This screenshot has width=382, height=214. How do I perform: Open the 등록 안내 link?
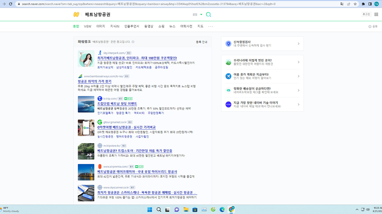pyautogui.click(x=201, y=42)
